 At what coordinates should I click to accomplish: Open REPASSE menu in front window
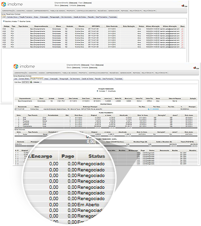(137, 73)
